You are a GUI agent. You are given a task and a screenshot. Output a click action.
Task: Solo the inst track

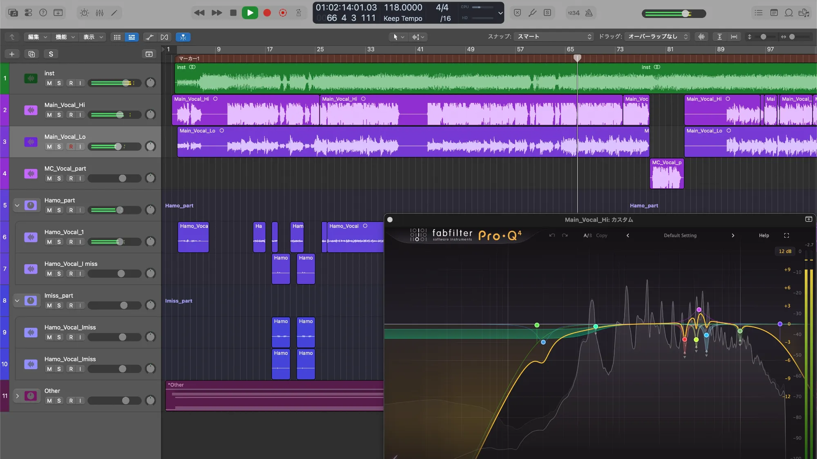[59, 83]
